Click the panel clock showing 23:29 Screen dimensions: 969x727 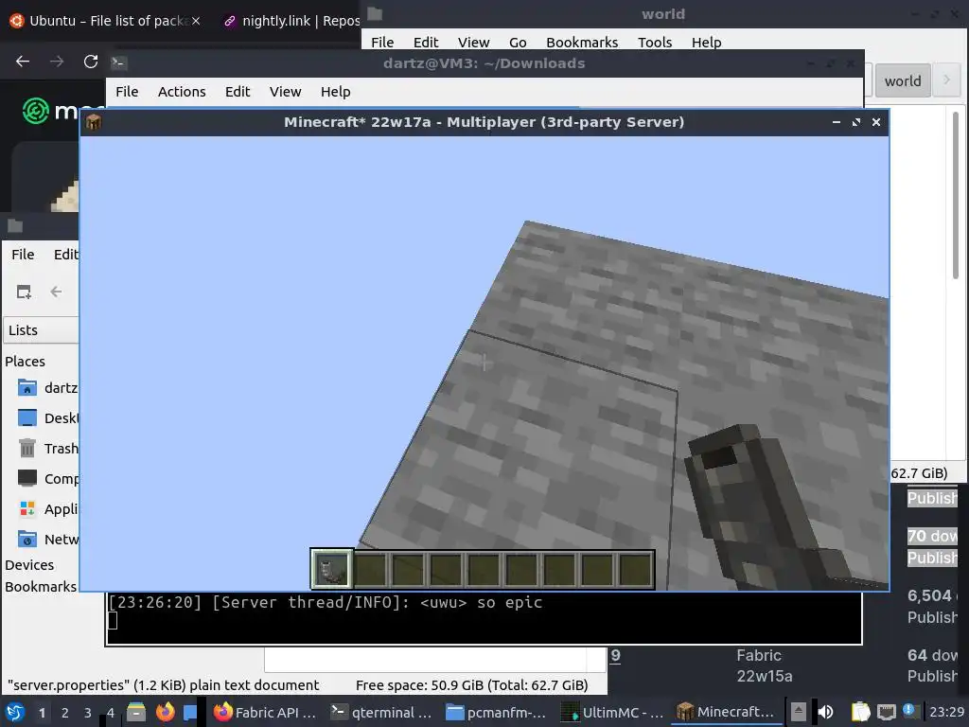[x=946, y=712]
